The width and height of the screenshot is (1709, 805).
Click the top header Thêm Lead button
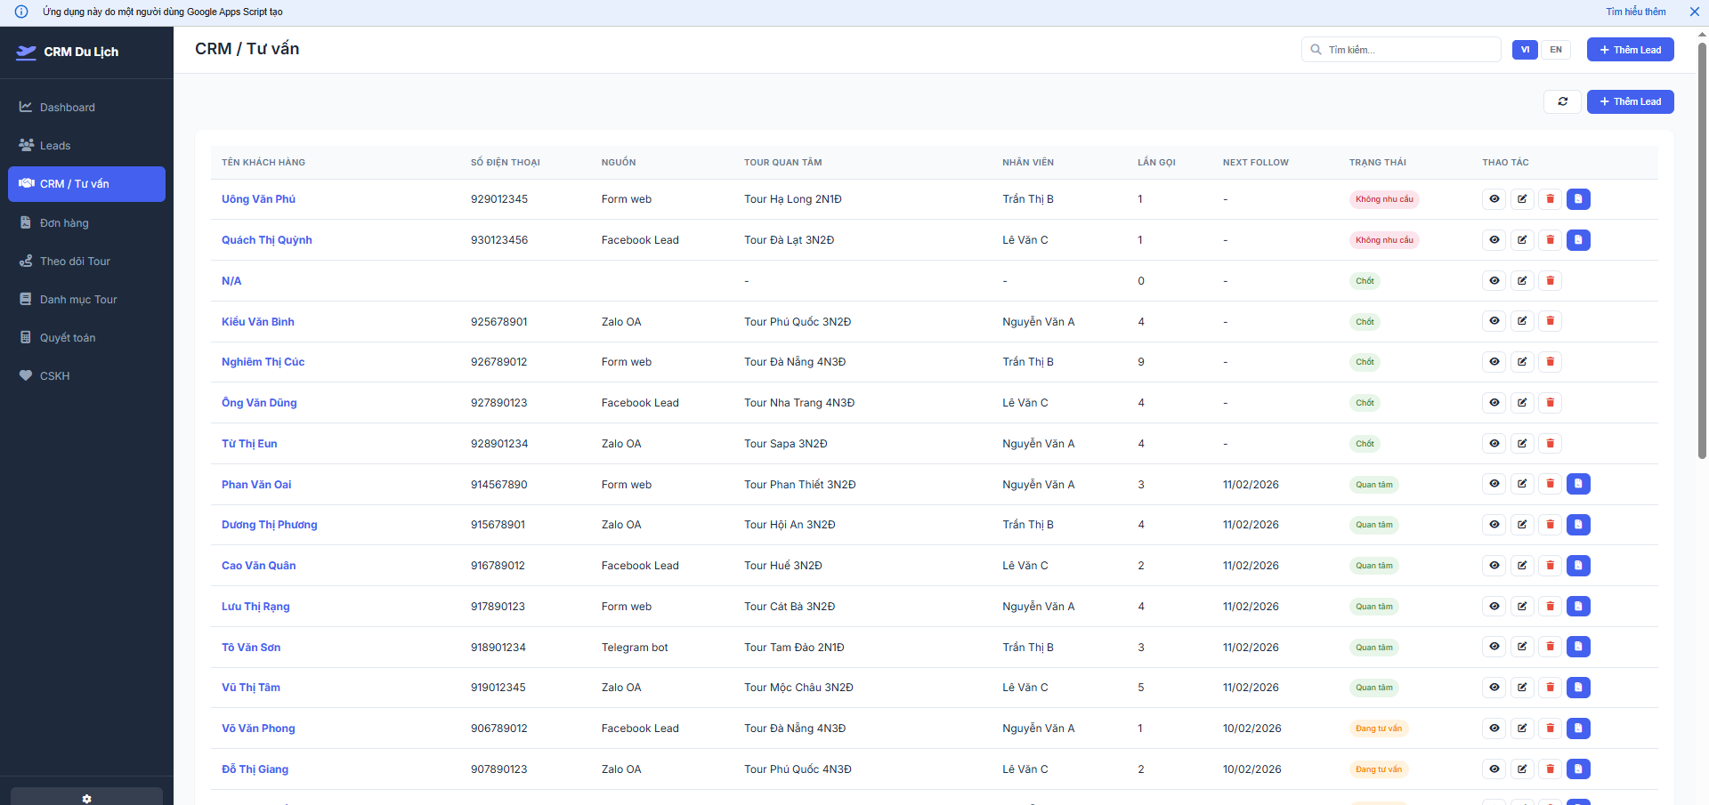click(x=1630, y=50)
